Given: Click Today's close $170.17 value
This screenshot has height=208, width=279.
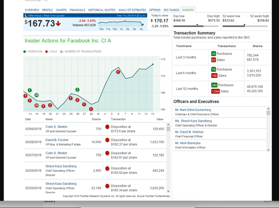Looking at the screenshot, I should [x=160, y=21].
